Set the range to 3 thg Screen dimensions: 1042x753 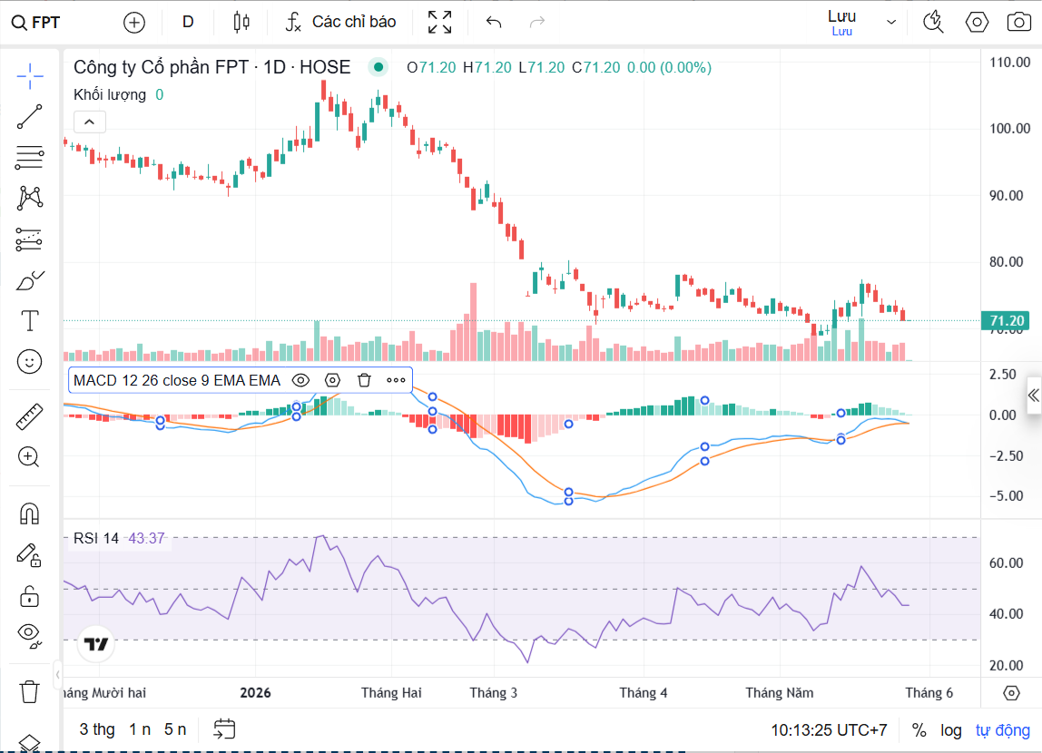[97, 729]
